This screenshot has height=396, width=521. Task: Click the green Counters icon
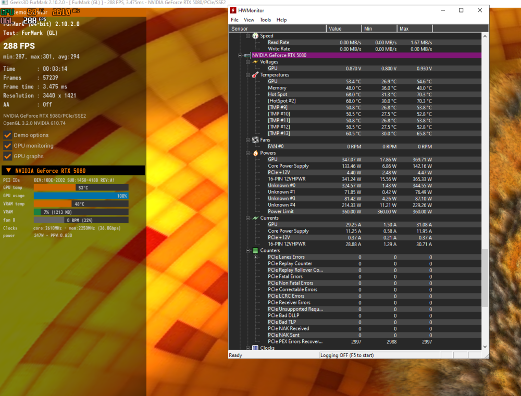255,251
